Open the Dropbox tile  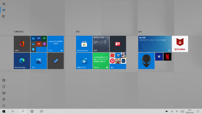coord(159,56)
